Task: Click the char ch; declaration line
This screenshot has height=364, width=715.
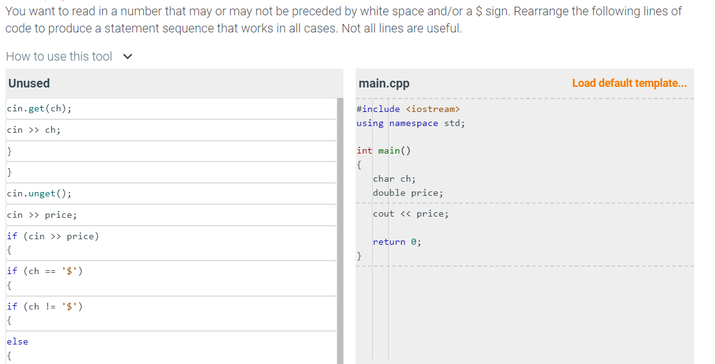Action: click(x=394, y=179)
